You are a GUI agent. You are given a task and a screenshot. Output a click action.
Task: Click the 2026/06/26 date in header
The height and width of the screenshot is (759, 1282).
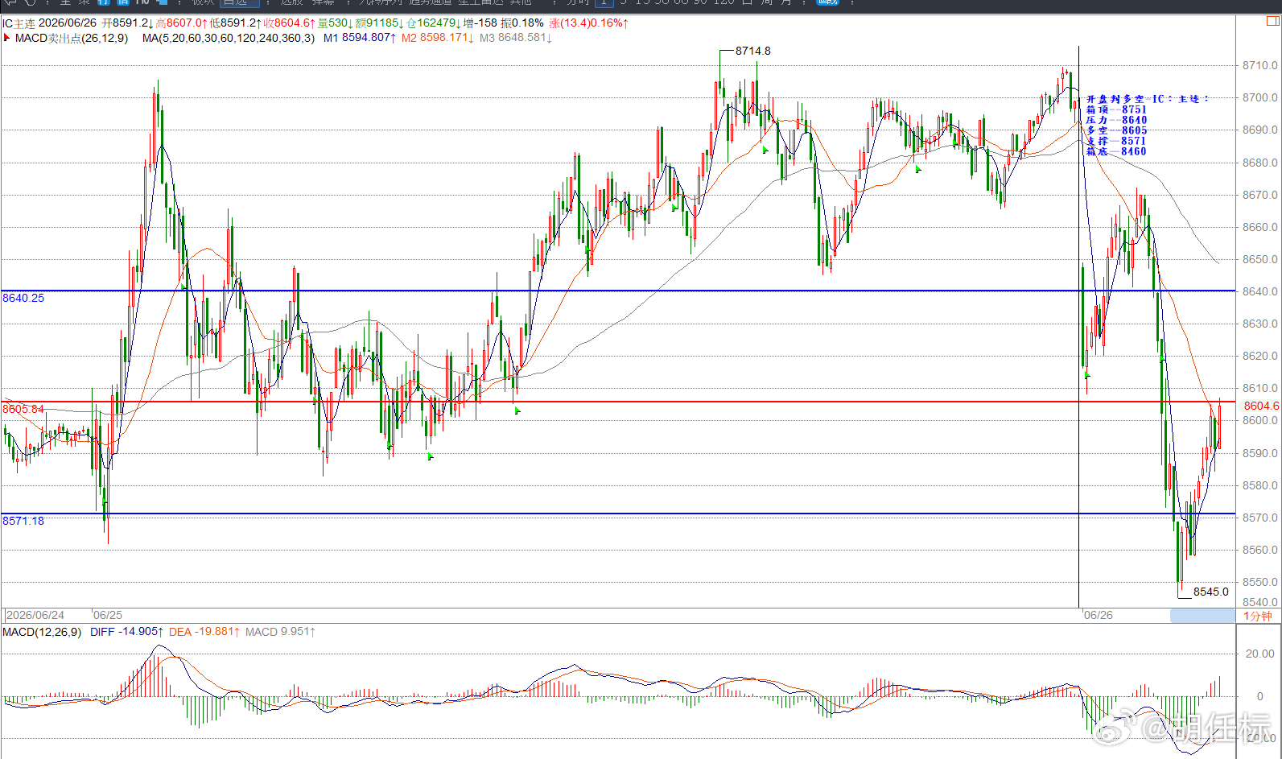point(68,23)
